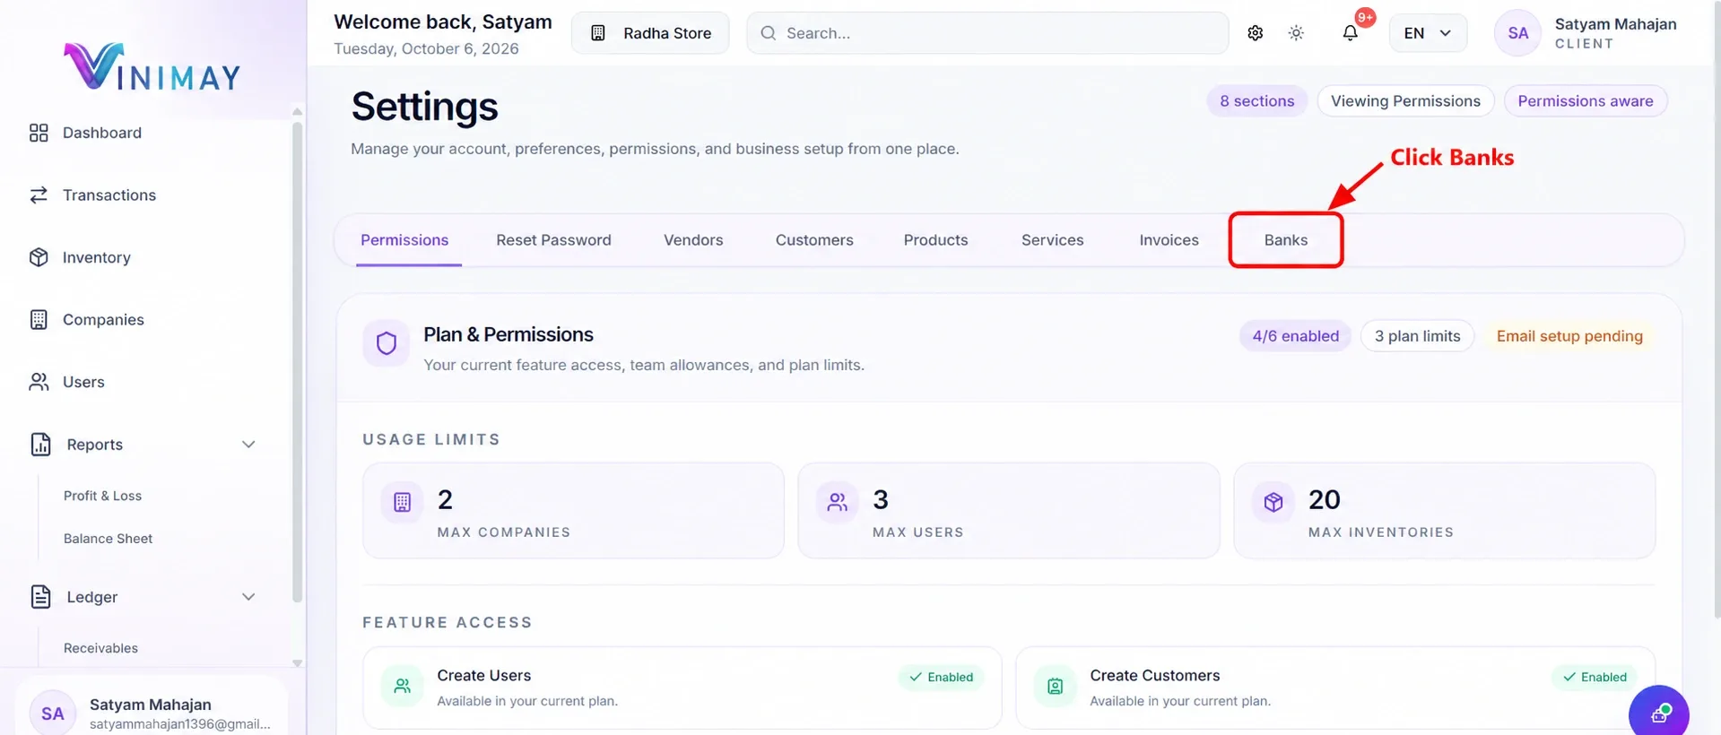Click the Max Companies building icon

click(x=402, y=502)
